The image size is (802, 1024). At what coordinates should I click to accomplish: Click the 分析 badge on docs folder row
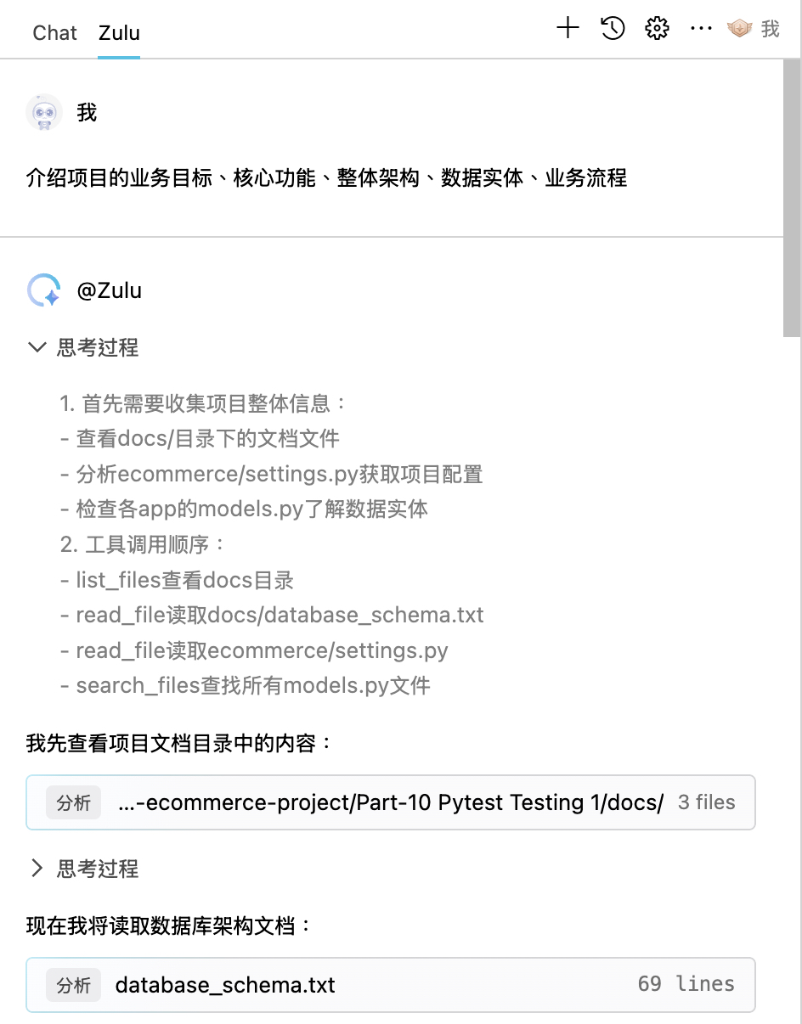click(74, 802)
